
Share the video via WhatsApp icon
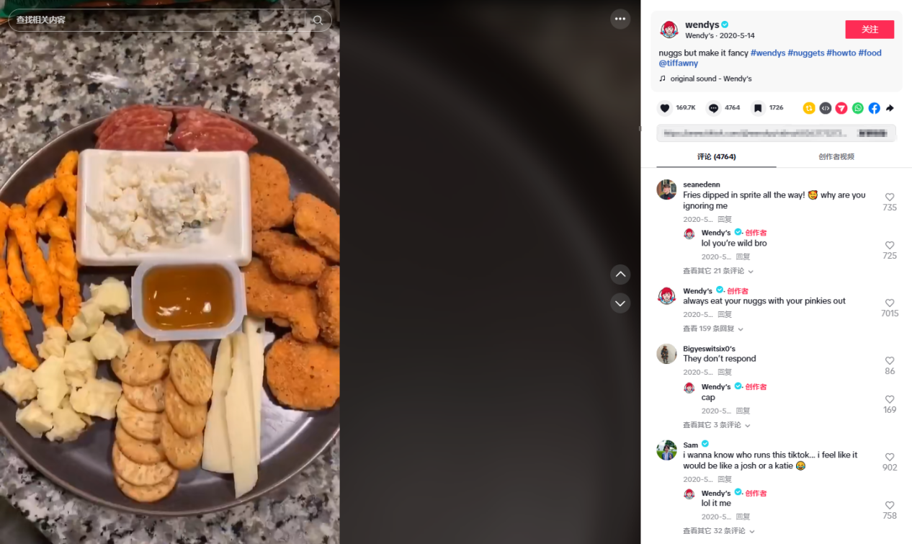pos(857,108)
